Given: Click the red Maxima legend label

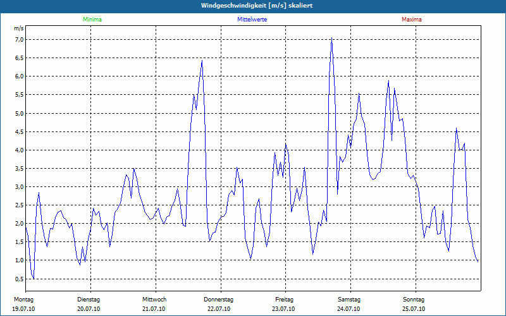Looking at the screenshot, I should [x=412, y=20].
